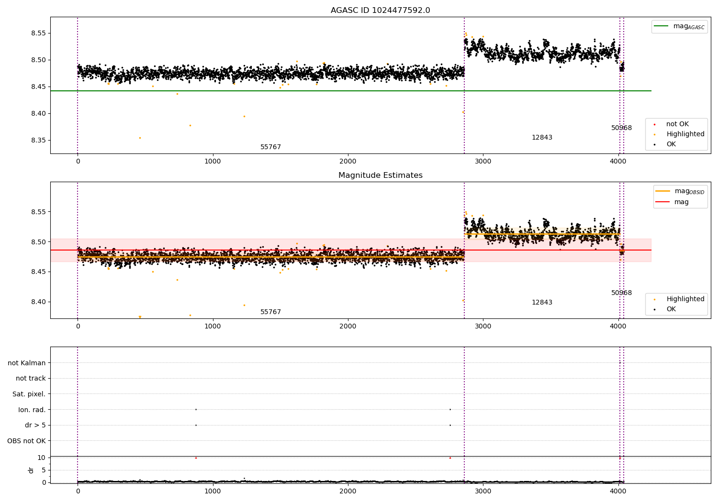Click the green mag AGASC horizontal line in the plot

[x=351, y=91]
